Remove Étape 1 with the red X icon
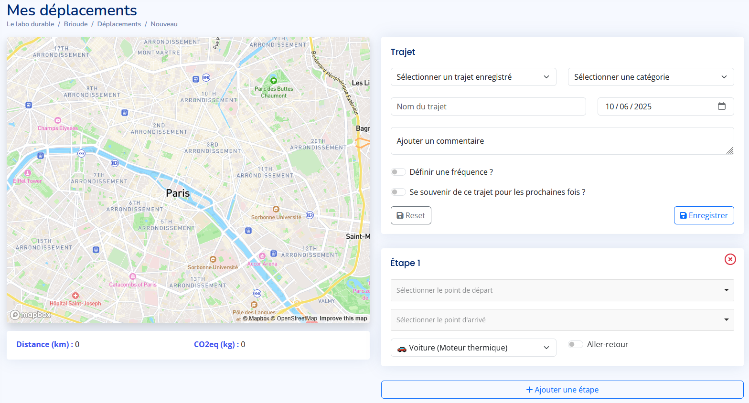This screenshot has height=403, width=749. (730, 259)
